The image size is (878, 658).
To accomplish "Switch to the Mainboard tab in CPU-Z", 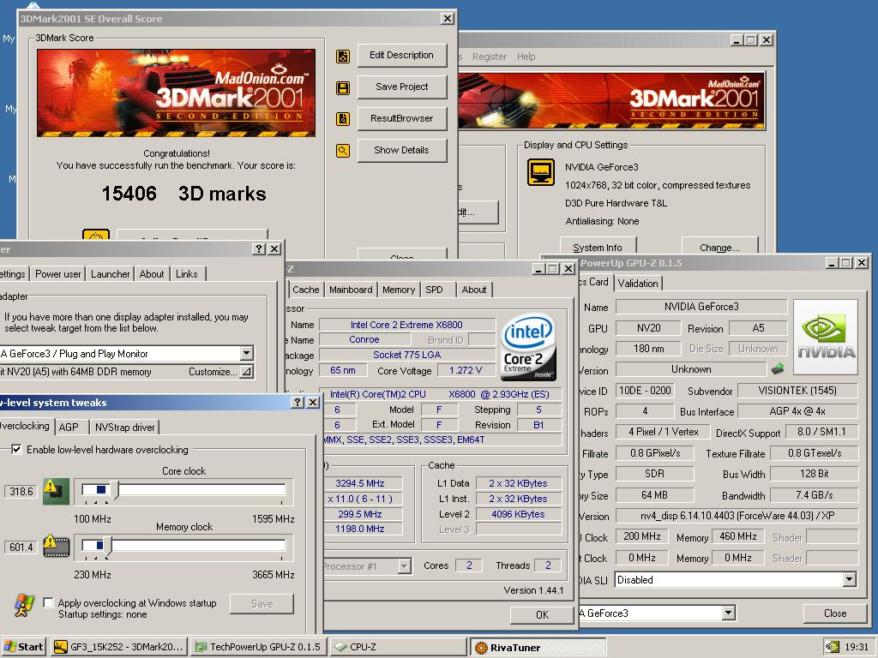I will pos(351,290).
